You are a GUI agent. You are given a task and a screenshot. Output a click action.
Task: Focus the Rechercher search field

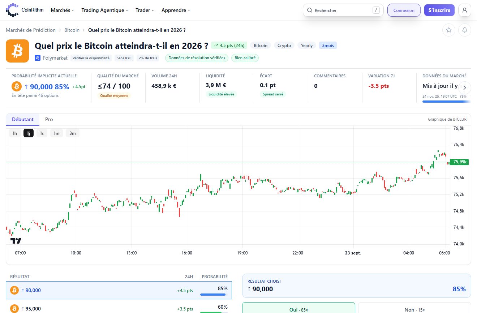pyautogui.click(x=343, y=10)
